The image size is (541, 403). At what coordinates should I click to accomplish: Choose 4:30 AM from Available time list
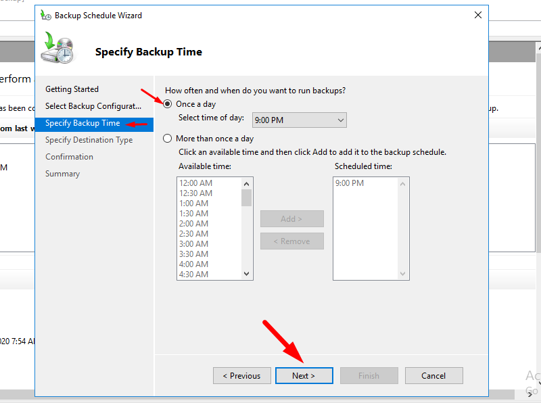[x=194, y=274]
